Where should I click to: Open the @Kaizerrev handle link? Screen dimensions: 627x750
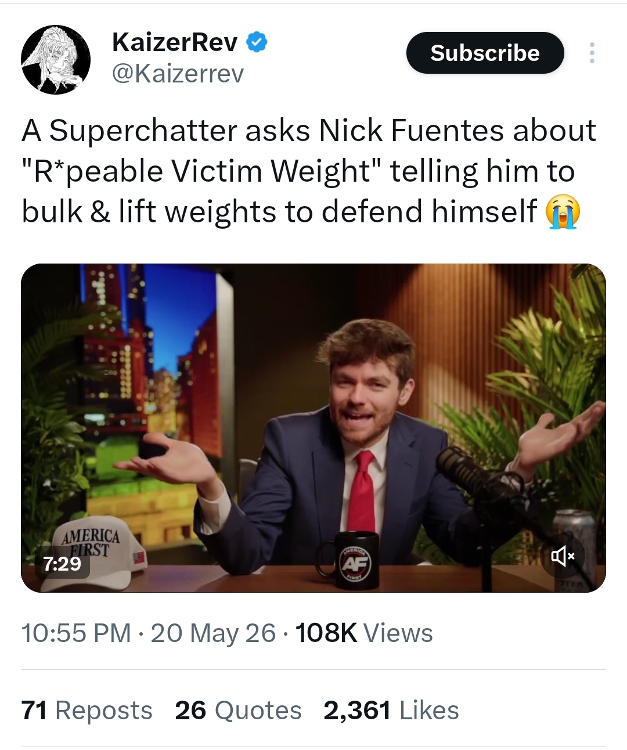pos(177,74)
